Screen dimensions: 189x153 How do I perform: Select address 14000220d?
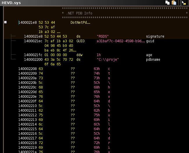point(28,92)
